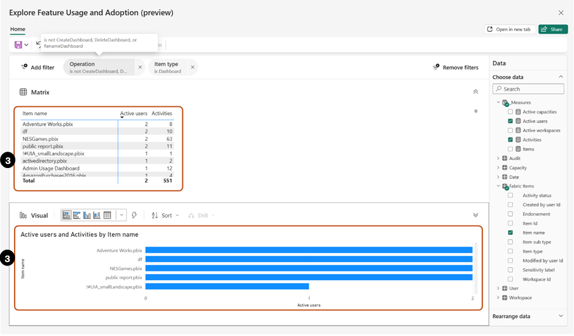This screenshot has height=336, width=574.
Task: Select the stacked bar chart visual type
Action: point(66,216)
